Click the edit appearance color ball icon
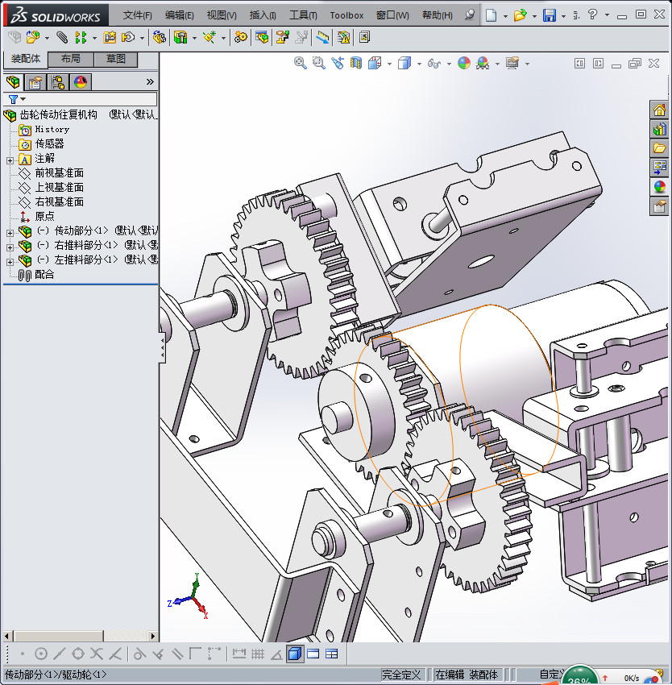The height and width of the screenshot is (685, 672). pos(463,63)
